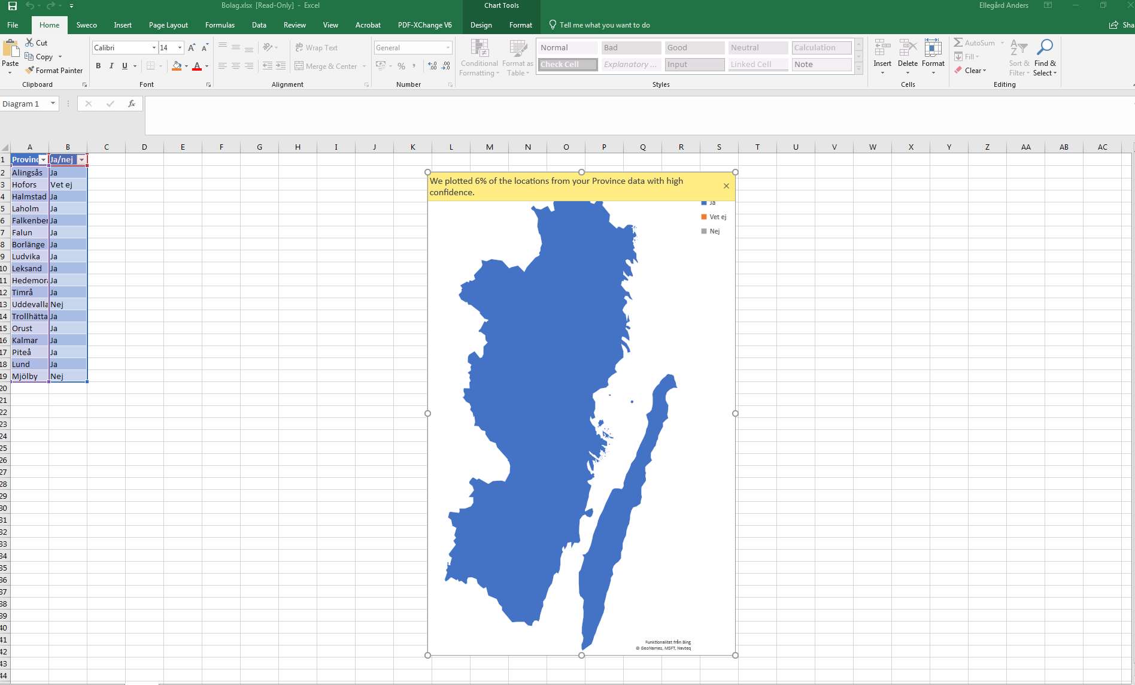Open the General number format dropdown
Viewport: 1135px width, 685px height.
pyautogui.click(x=448, y=47)
